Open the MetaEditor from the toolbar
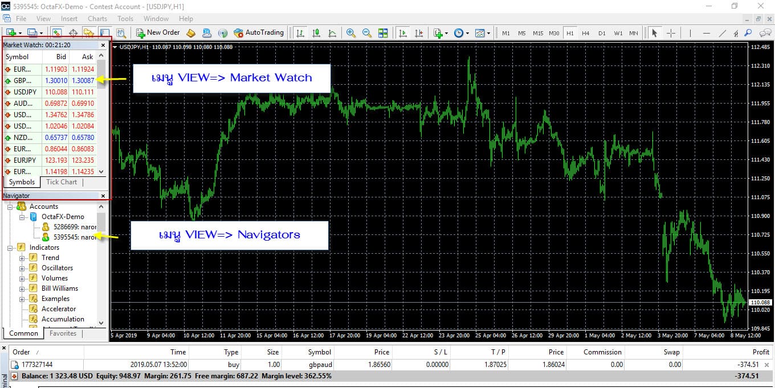The image size is (775, 388). click(x=191, y=33)
